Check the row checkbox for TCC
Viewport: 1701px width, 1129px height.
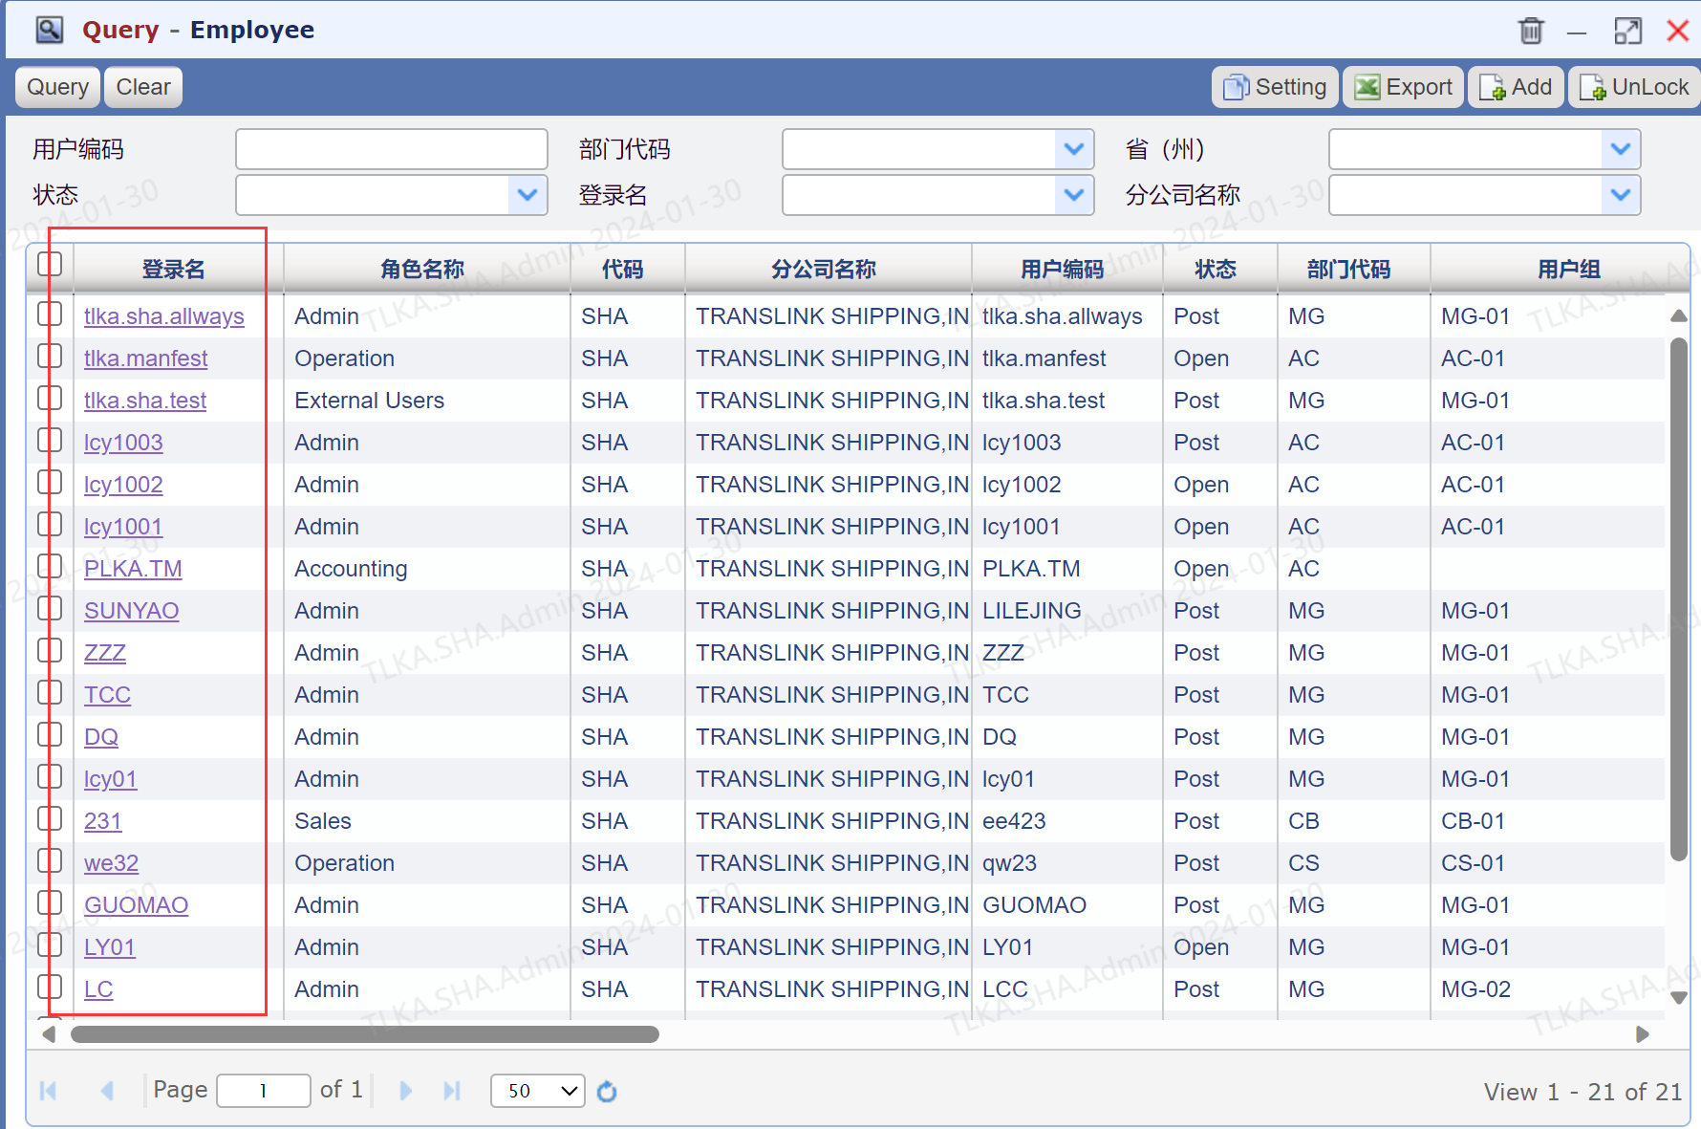(x=50, y=692)
